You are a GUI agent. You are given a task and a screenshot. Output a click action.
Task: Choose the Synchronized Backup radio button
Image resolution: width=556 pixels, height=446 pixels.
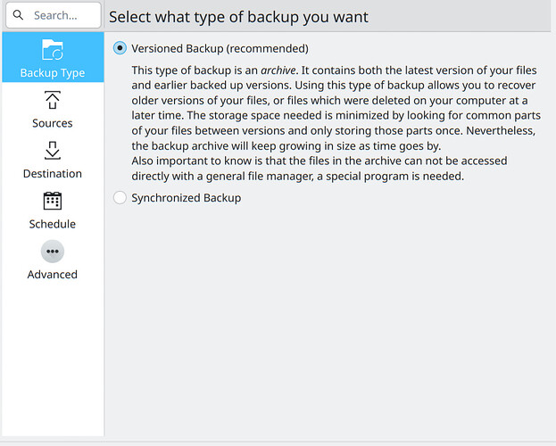(x=120, y=198)
